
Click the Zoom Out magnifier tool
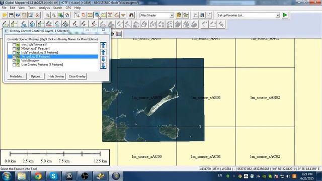pyautogui.click(x=54, y=15)
